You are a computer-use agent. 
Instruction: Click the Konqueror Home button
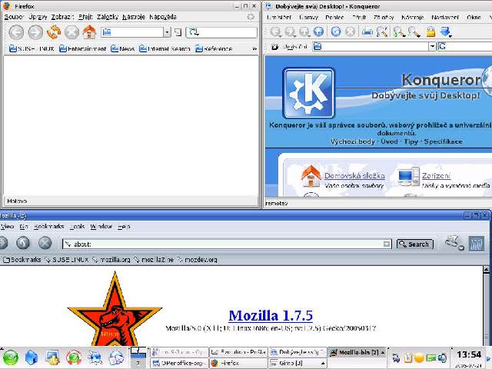click(x=318, y=32)
